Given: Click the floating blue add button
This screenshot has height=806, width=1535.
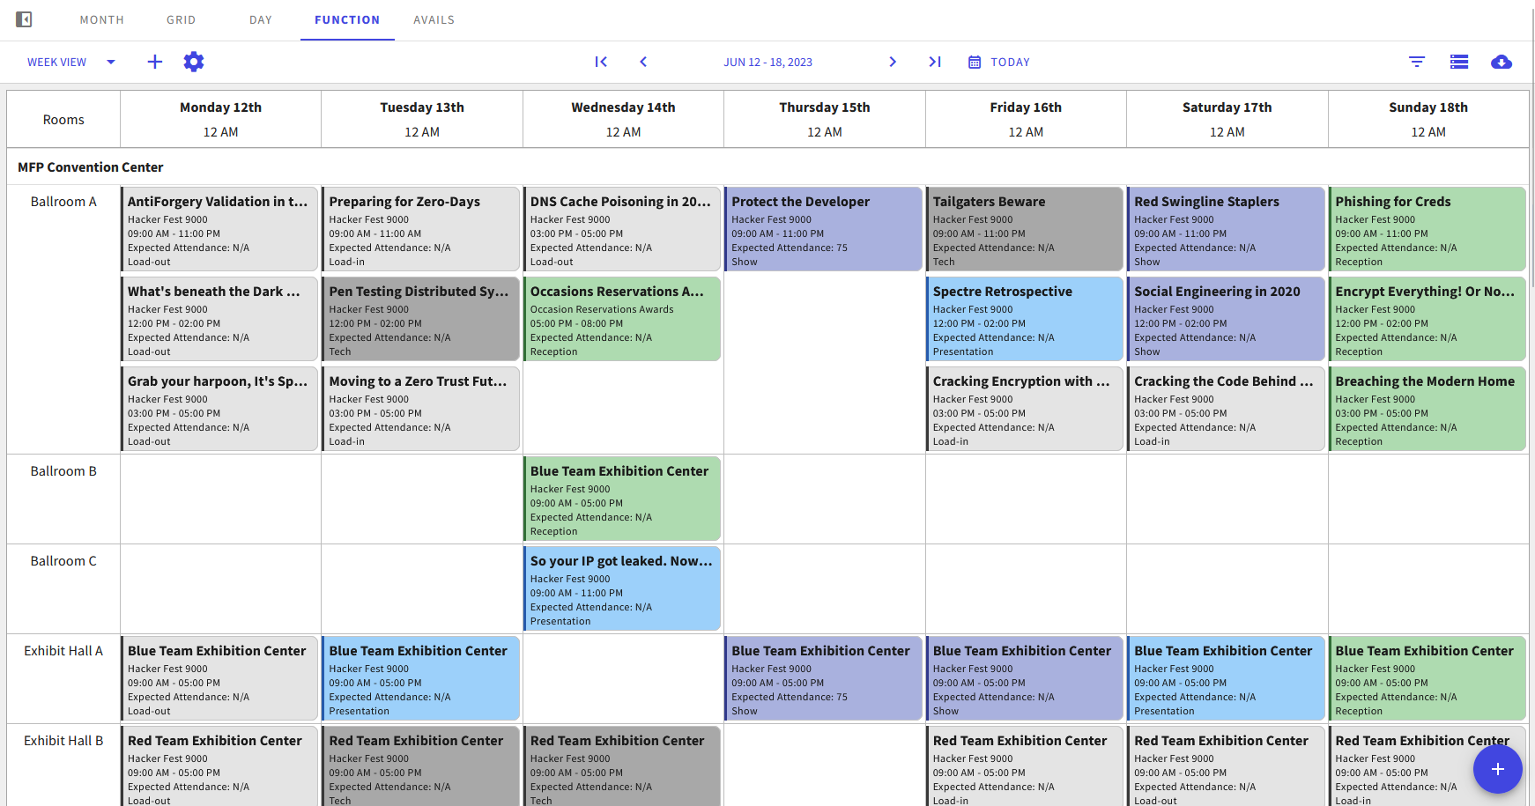Looking at the screenshot, I should pos(1497,769).
